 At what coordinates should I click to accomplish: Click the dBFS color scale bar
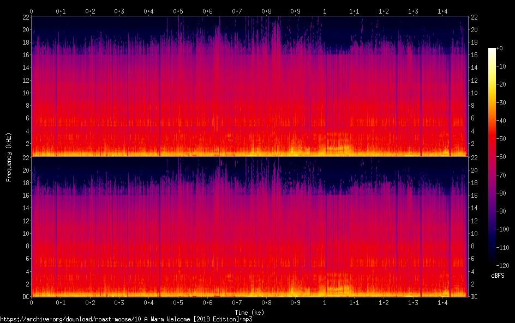coord(492,158)
